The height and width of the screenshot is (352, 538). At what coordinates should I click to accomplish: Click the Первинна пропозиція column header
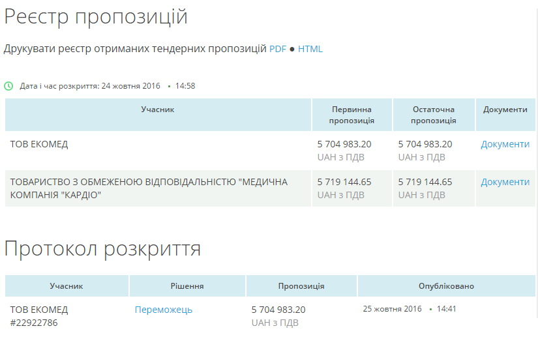(x=351, y=115)
